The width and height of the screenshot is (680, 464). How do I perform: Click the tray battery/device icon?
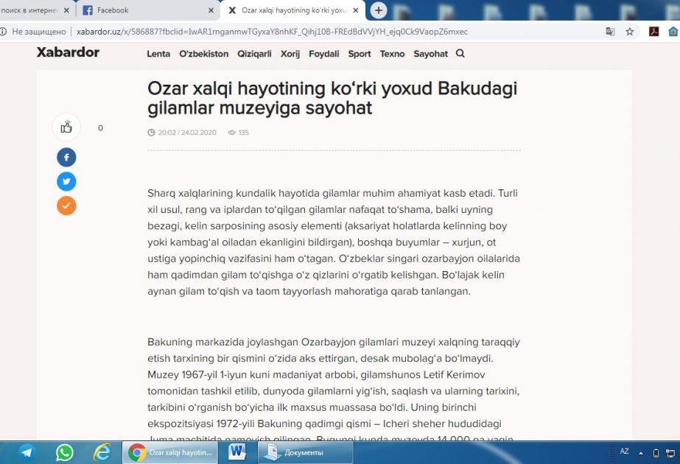[x=656, y=453]
